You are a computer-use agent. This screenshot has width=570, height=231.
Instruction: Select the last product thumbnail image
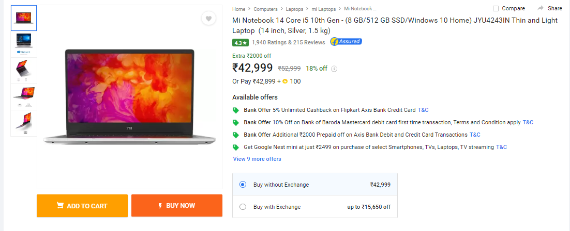click(24, 123)
